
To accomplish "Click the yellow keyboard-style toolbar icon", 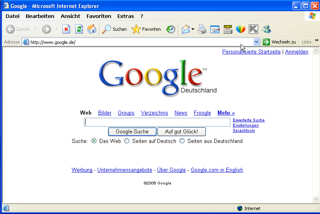I will (x=228, y=29).
